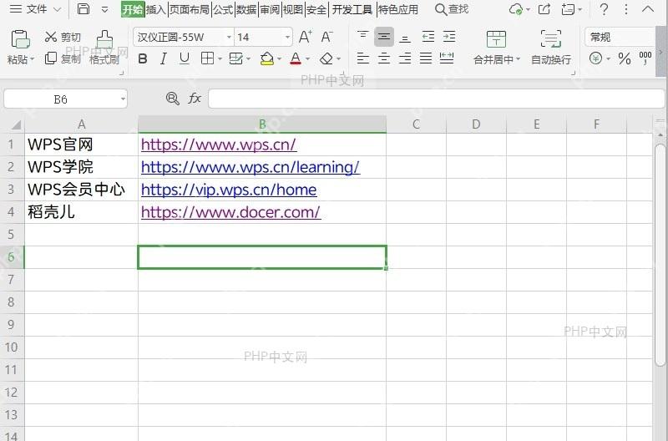Screen dimensions: 668x441
Task: Click the Name Box showing B6
Action: pos(66,99)
